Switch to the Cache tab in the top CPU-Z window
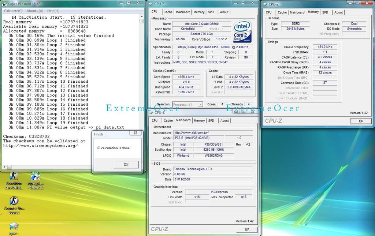 coord(168,12)
